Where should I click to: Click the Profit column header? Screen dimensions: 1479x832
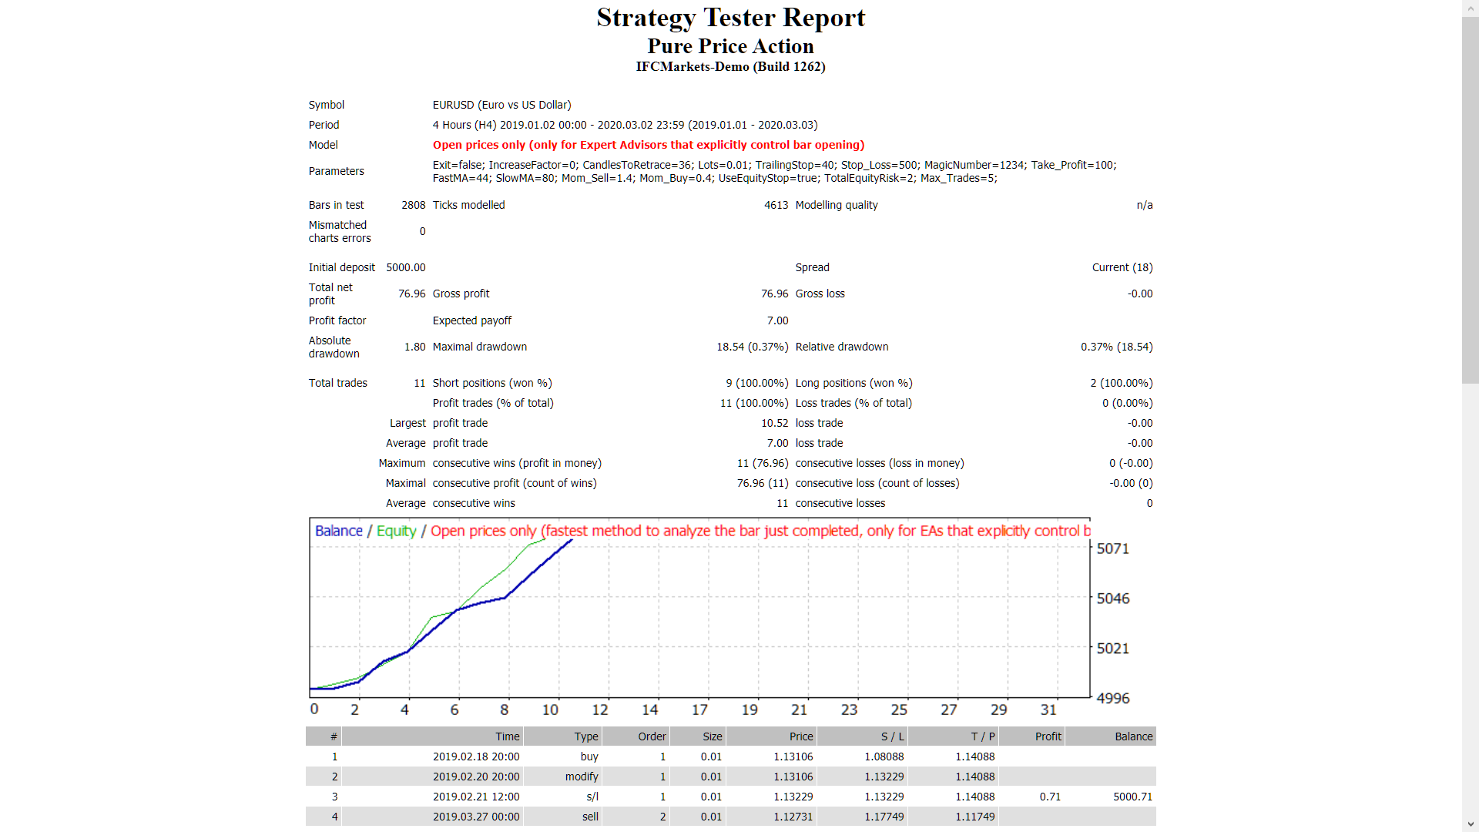[1048, 736]
